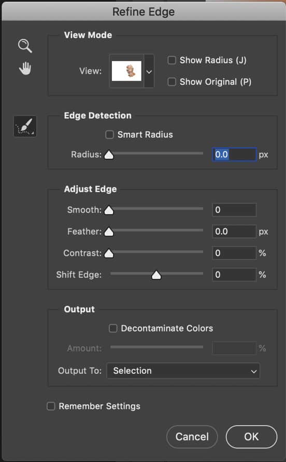
Task: Click the Radius slider handle
Action: tap(109, 155)
